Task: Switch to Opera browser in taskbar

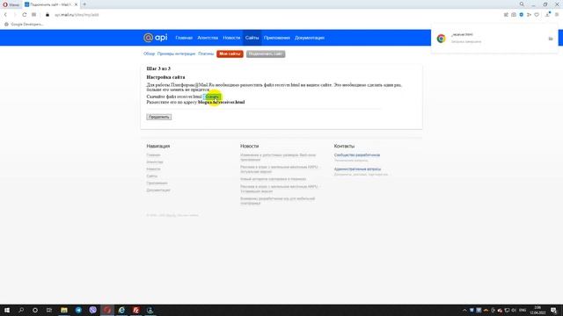Action: (x=107, y=310)
